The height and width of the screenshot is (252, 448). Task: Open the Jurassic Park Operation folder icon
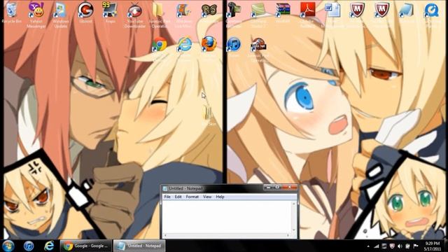(160, 15)
